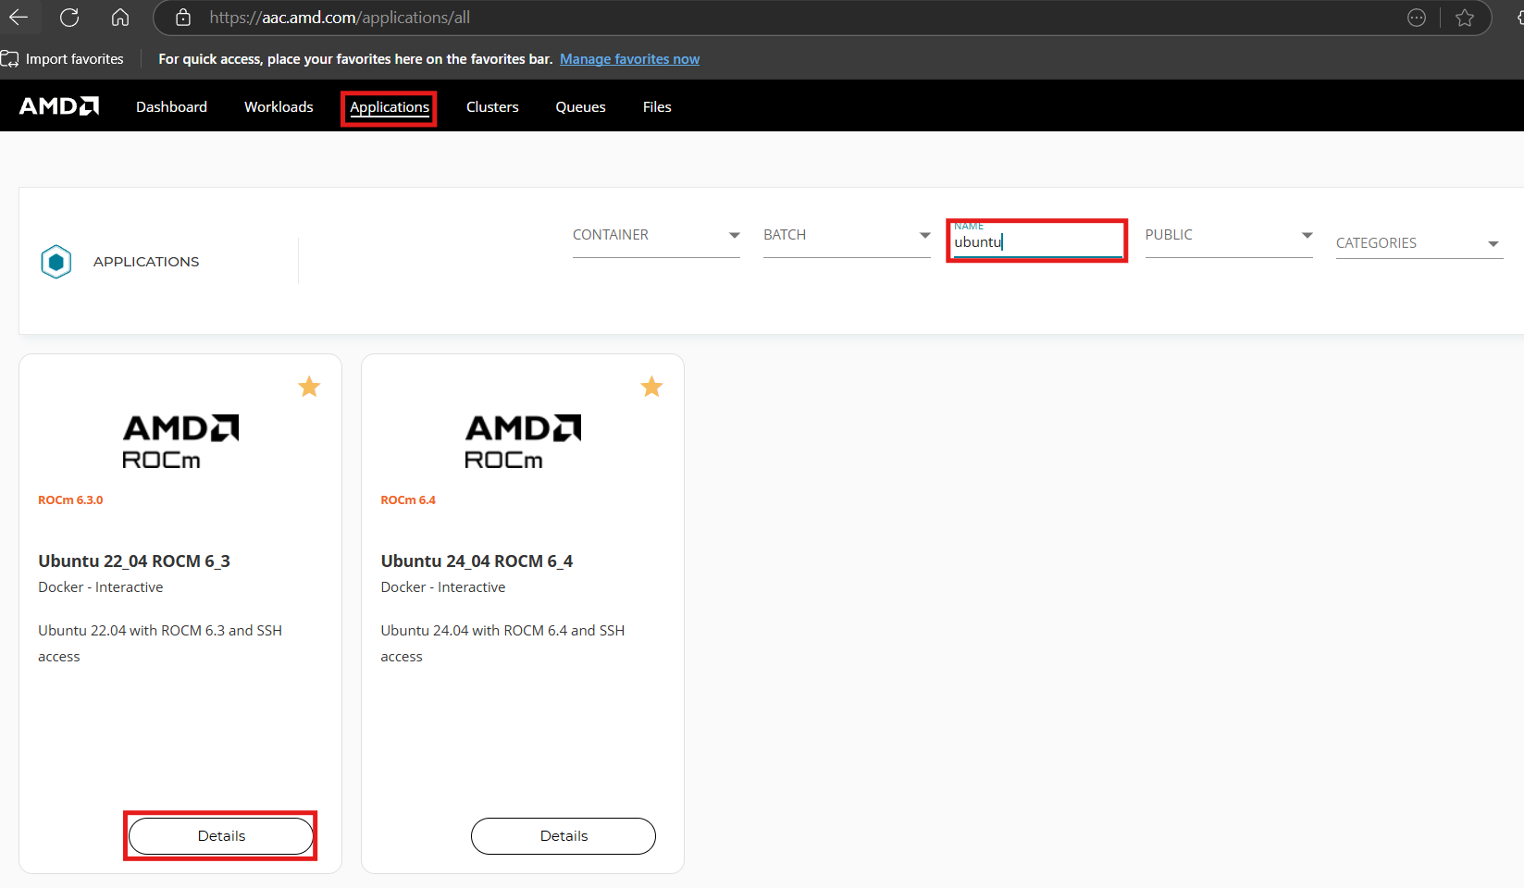
Task: Click the AMD ROCm logo on Ubuntu 24_04 card
Action: pyautogui.click(x=523, y=442)
